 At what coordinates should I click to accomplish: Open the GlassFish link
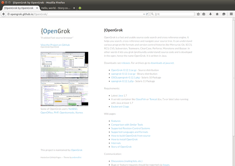(x=141, y=99)
